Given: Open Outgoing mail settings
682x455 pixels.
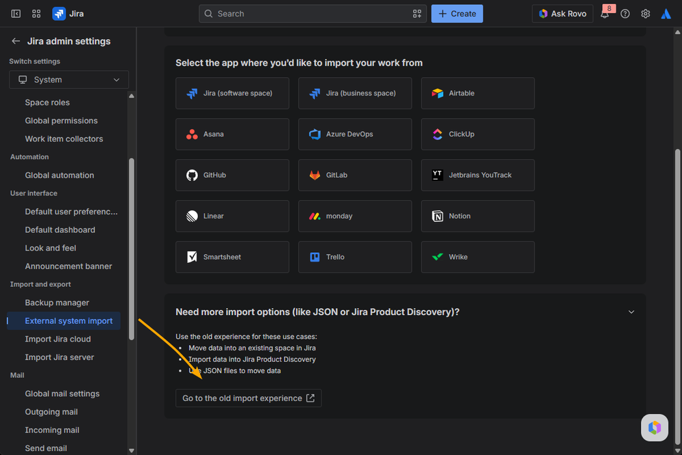Looking at the screenshot, I should (51, 412).
